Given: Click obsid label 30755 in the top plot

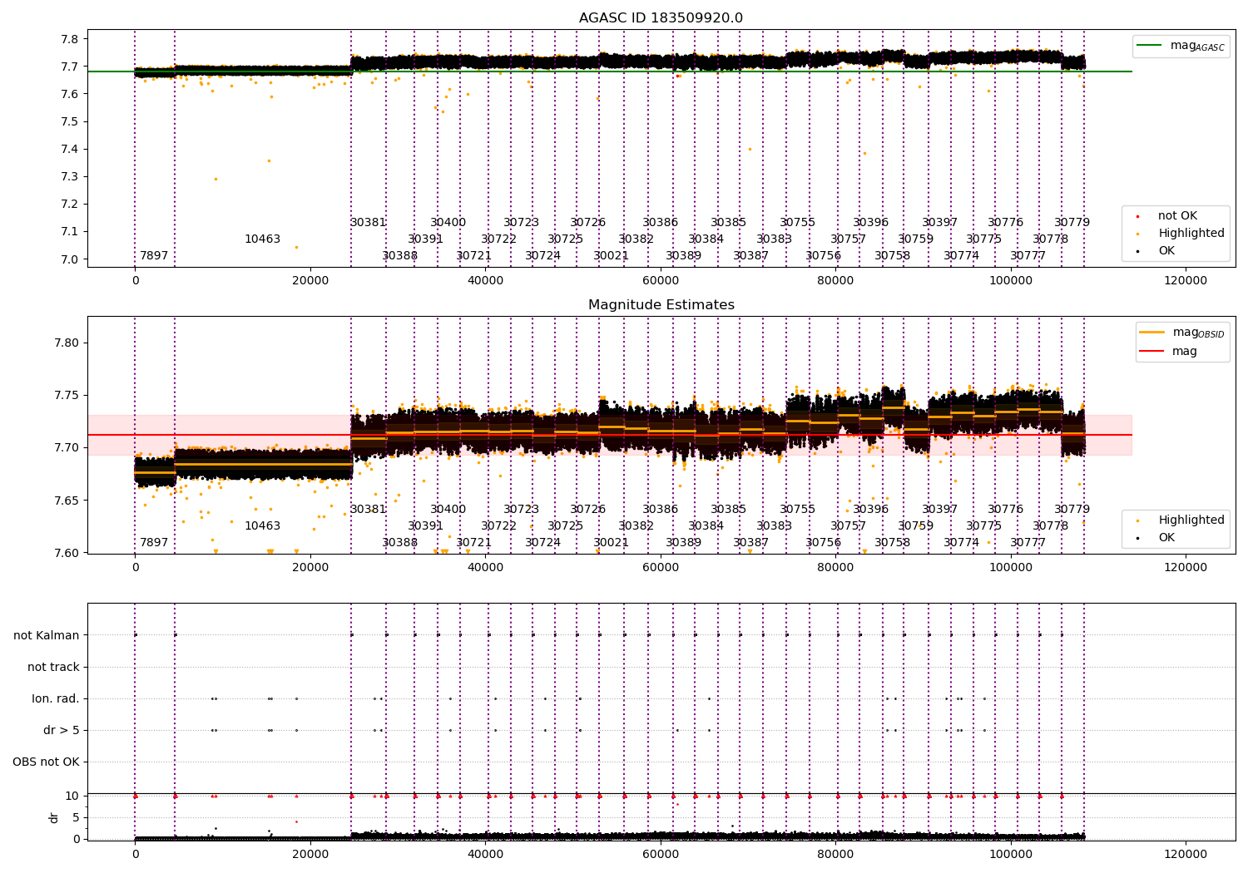Looking at the screenshot, I should coord(798,223).
